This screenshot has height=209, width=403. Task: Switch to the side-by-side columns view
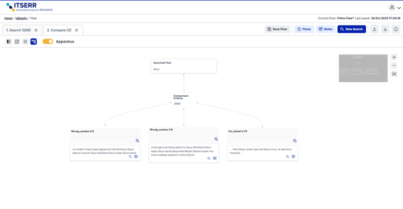[x=9, y=42]
